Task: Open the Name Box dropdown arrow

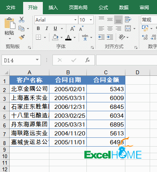Action: pyautogui.click(x=37, y=60)
